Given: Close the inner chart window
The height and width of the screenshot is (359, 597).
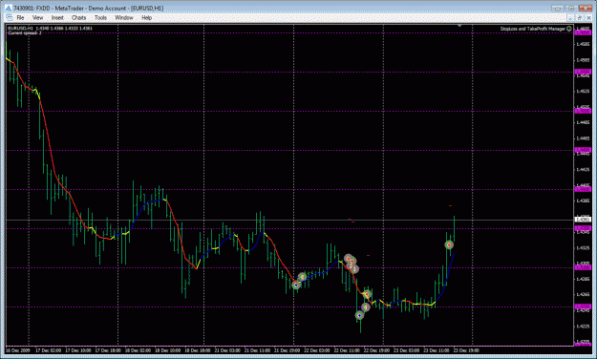Looking at the screenshot, I should (x=587, y=18).
